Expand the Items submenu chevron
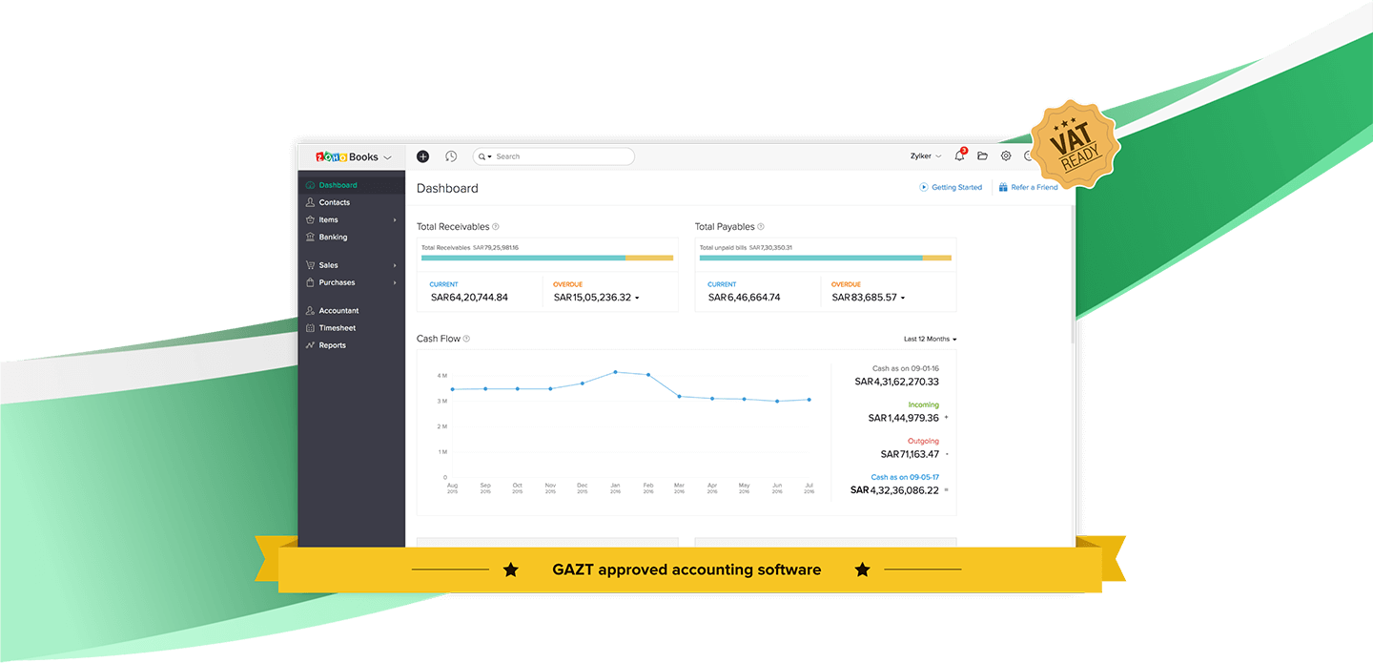1373x663 pixels. [395, 218]
